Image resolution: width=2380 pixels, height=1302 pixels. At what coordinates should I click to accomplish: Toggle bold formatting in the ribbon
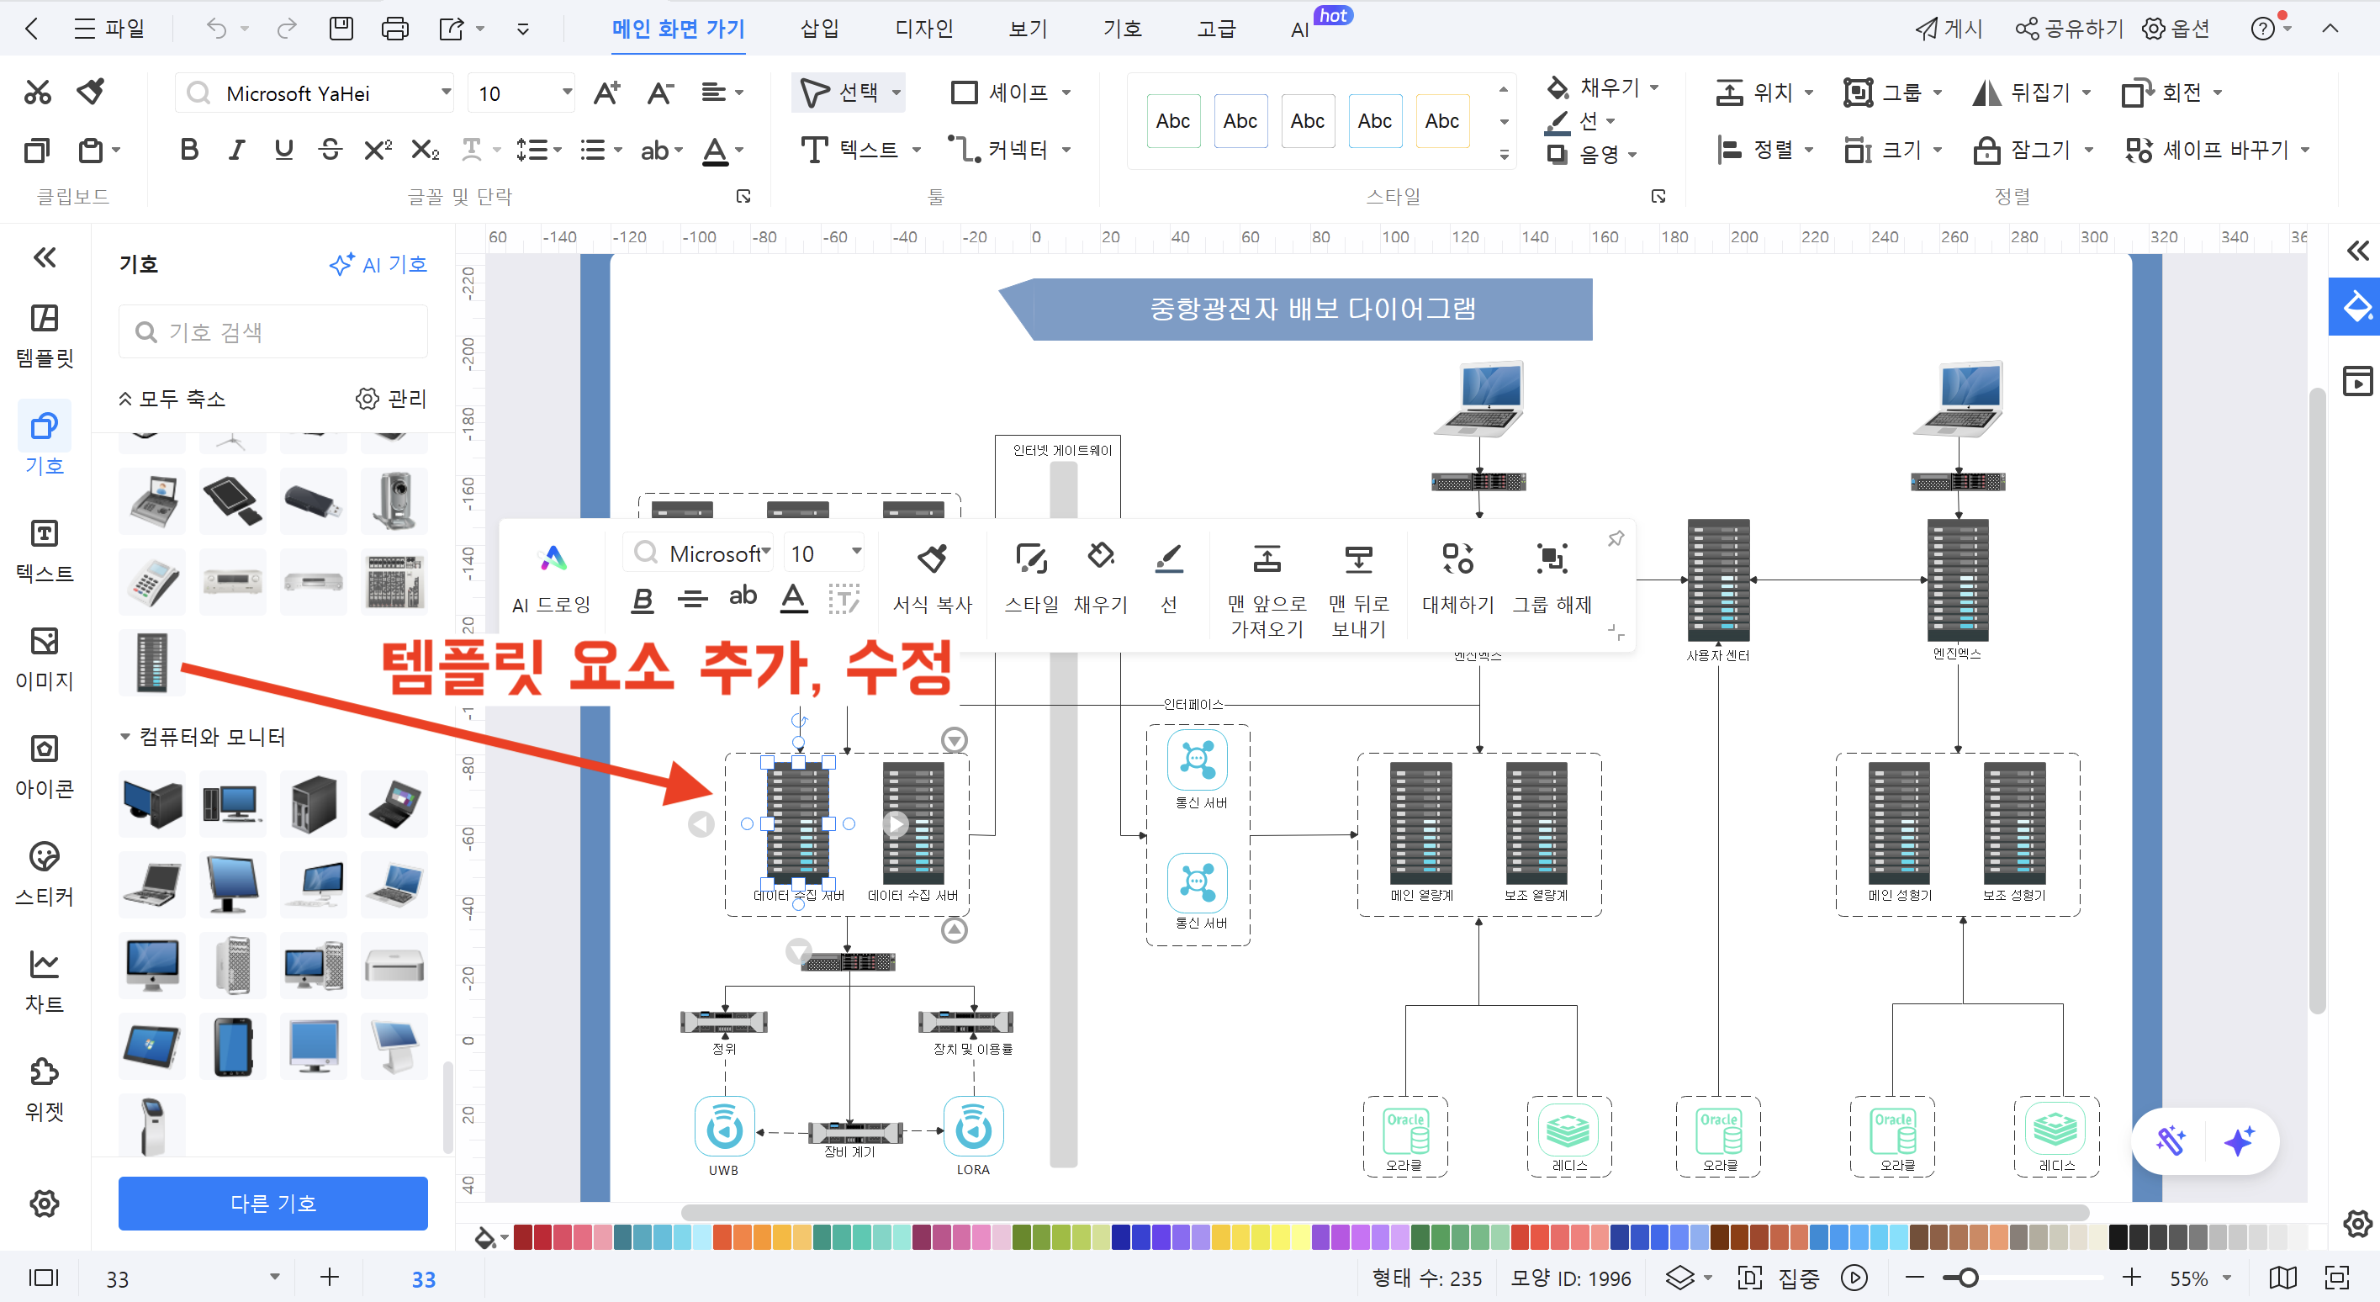188,149
